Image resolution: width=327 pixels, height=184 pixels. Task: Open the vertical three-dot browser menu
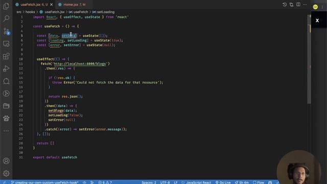pyautogui.click(x=322, y=7)
